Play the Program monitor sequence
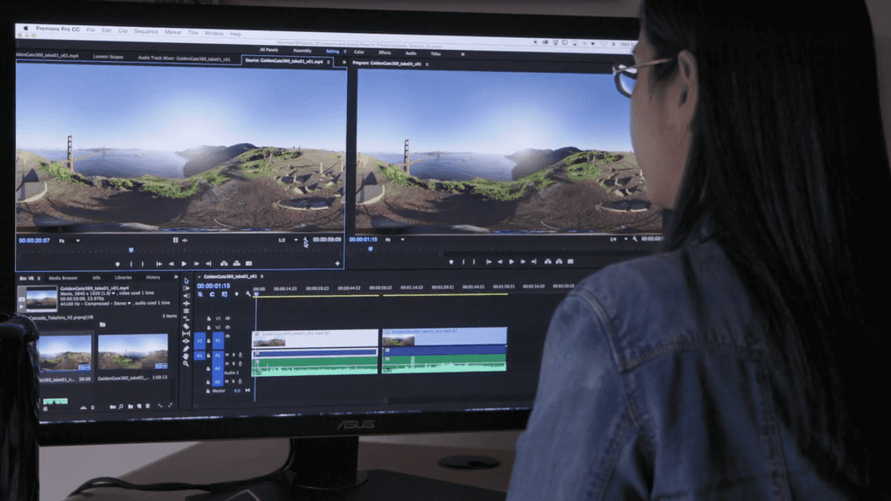Screen dimensions: 891x501 pyautogui.click(x=512, y=262)
